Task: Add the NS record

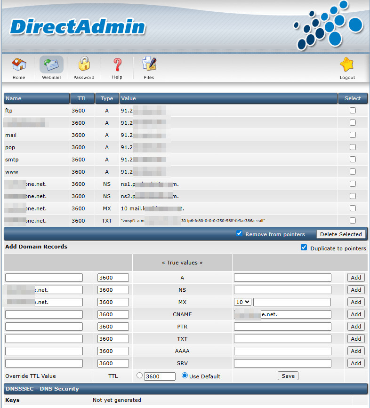Action: pyautogui.click(x=356, y=290)
